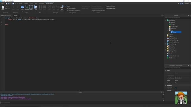Collapse the Part tree node
Image resolution: width=191 pixels, height=107 pixels.
pyautogui.click(x=168, y=30)
